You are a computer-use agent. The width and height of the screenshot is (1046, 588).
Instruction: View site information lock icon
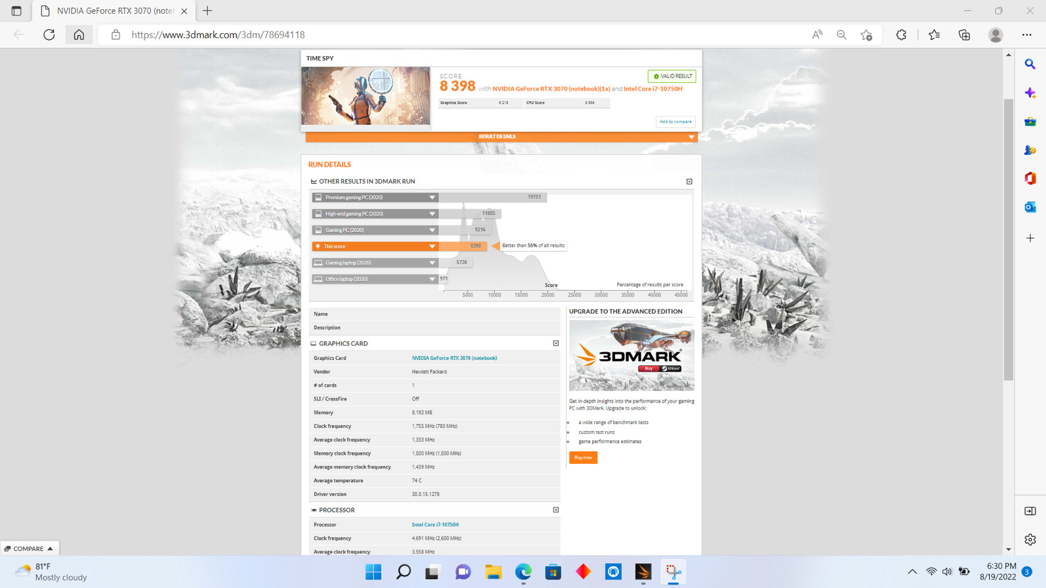[116, 35]
